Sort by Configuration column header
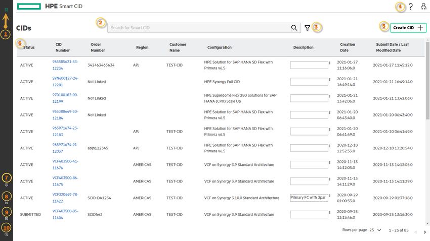Screen dimensions: 430x241 (220, 47)
